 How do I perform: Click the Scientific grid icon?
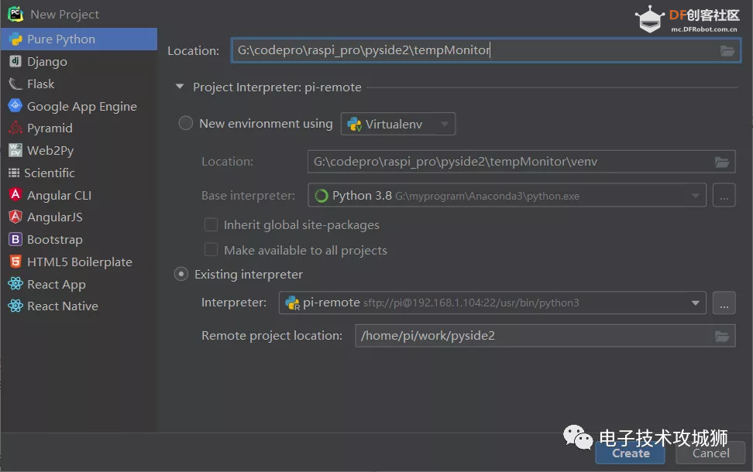pyautogui.click(x=14, y=173)
